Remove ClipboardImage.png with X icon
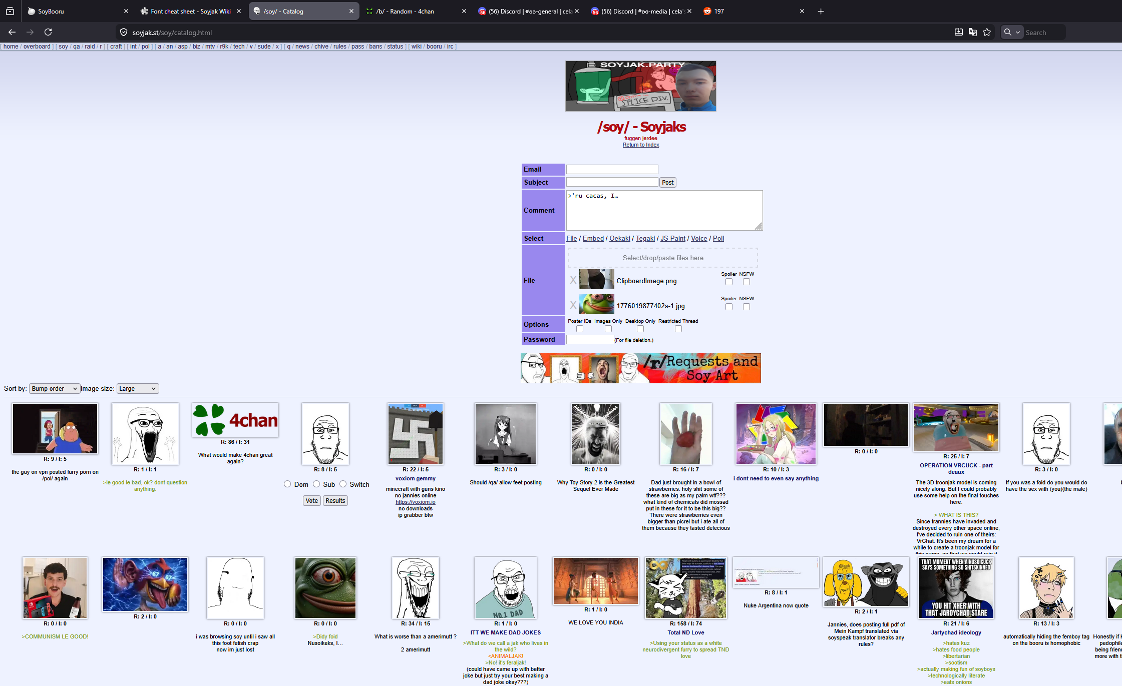The height and width of the screenshot is (686, 1122). [x=573, y=280]
